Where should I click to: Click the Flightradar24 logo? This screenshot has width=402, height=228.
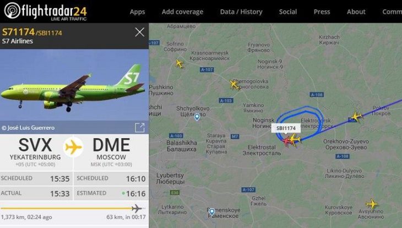[46, 11]
